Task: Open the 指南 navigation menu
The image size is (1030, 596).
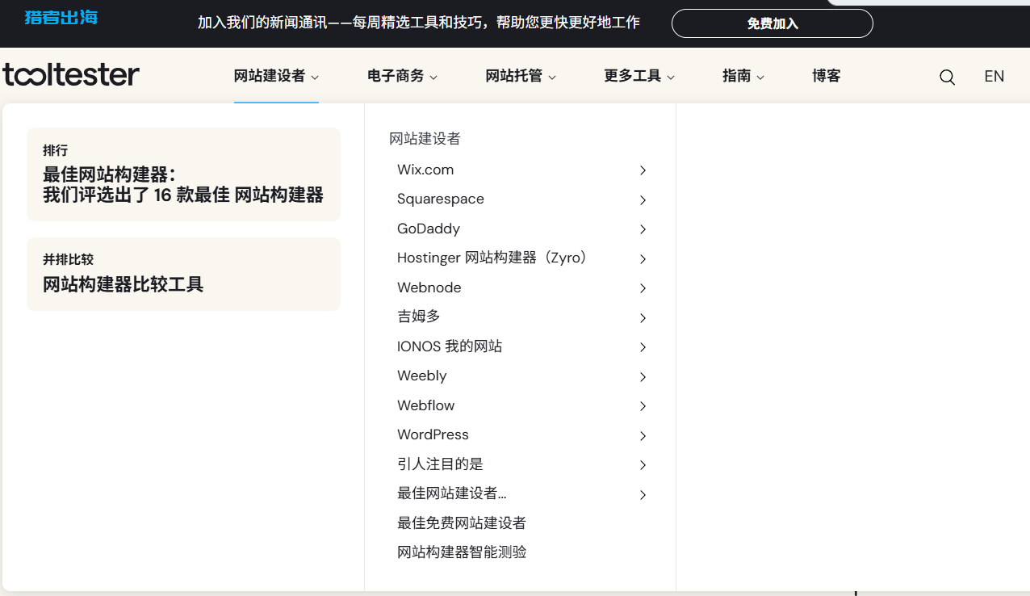Action: tap(743, 76)
